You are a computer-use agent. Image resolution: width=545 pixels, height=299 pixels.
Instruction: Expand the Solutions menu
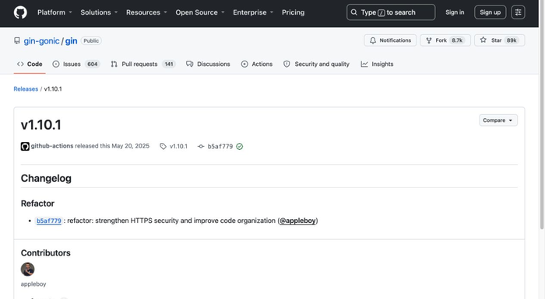[99, 12]
